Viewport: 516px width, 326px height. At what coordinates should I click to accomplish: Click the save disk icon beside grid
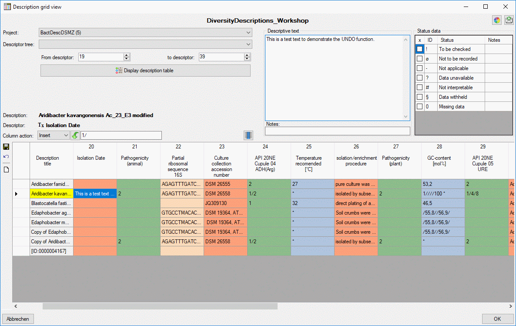point(6,147)
